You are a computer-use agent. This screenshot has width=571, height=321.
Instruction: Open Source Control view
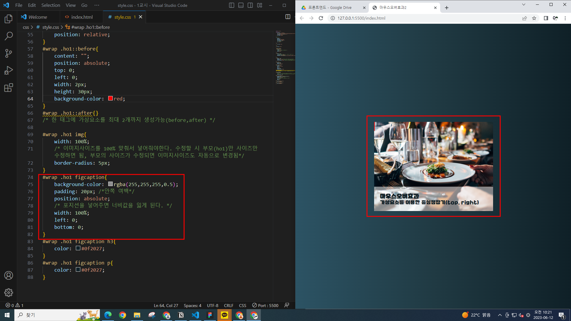[9, 53]
